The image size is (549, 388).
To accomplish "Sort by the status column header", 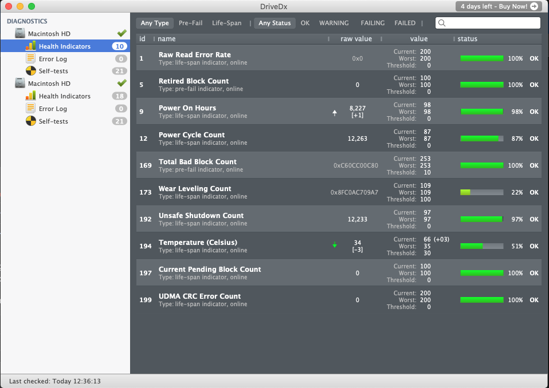I will pyautogui.click(x=468, y=39).
